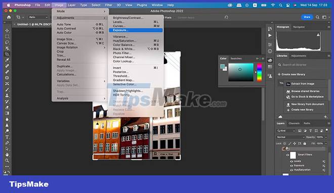The width and height of the screenshot is (334, 193).
Task: Select the Lasso tool
Action: click(7, 42)
